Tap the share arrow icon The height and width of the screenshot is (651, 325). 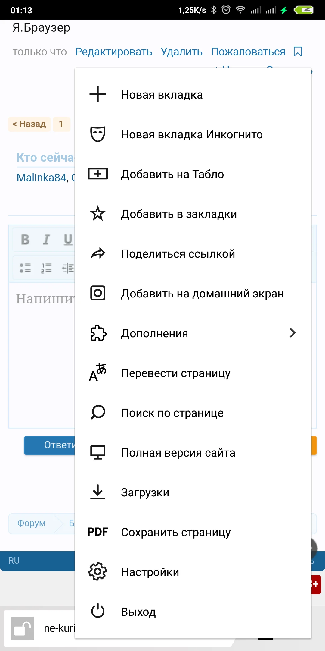click(98, 254)
